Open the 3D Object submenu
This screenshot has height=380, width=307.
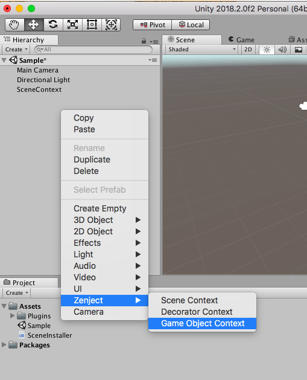click(104, 220)
